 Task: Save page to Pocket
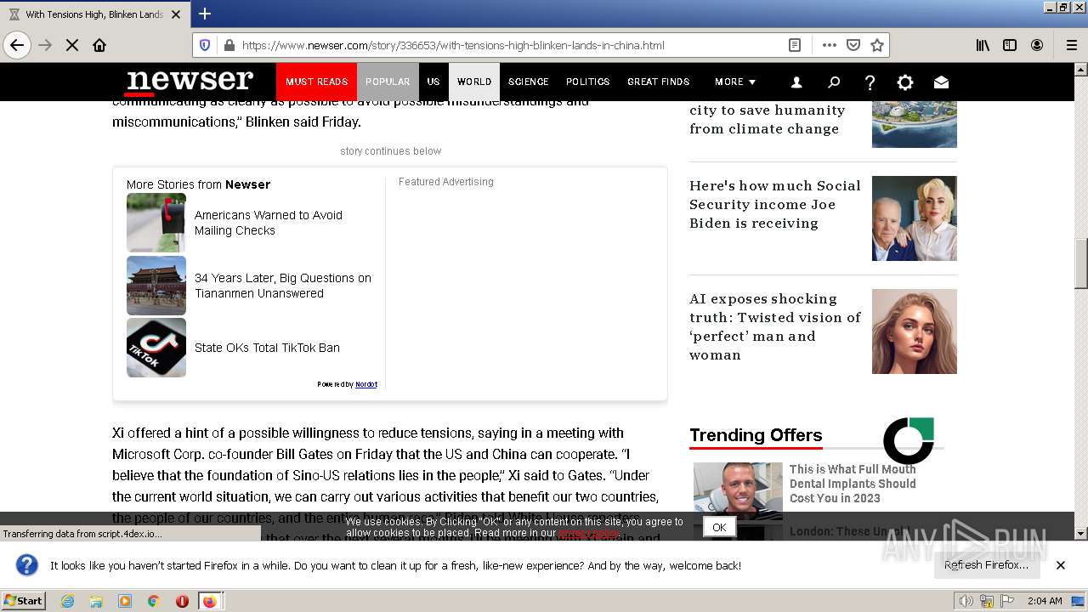point(853,45)
